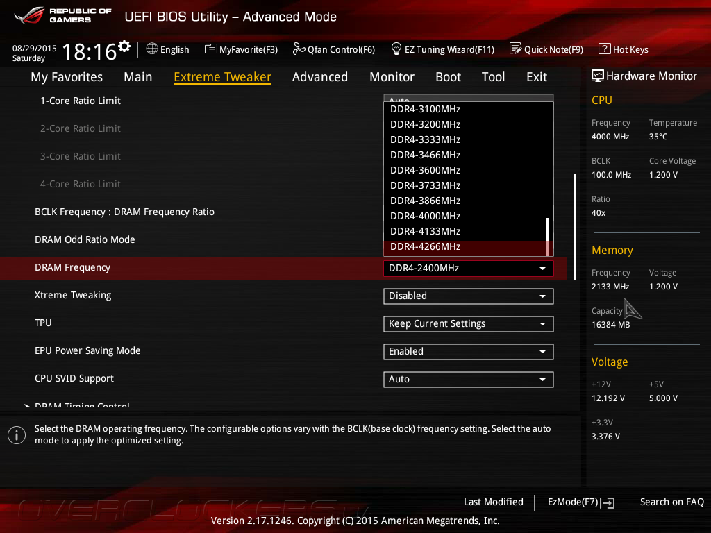Launch EZ Tuning Wizard bulb icon
711x533 pixels.
[396, 49]
